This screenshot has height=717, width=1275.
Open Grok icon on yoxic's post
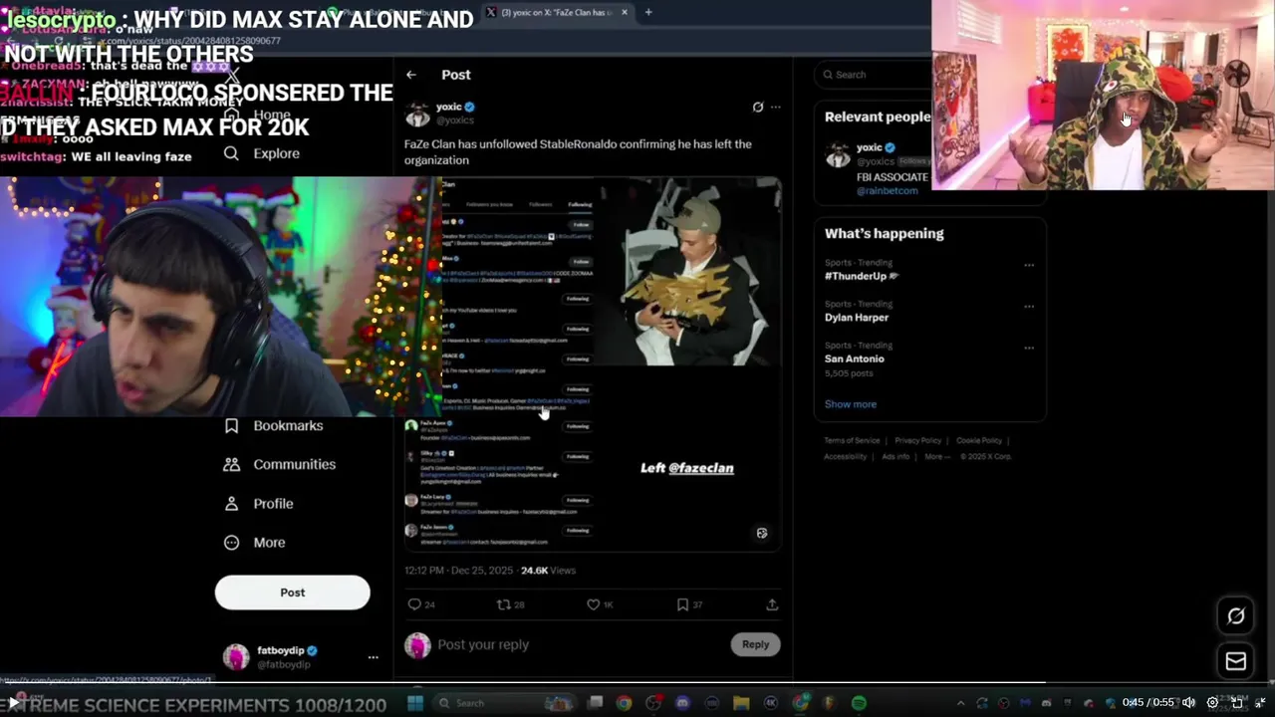click(x=758, y=107)
